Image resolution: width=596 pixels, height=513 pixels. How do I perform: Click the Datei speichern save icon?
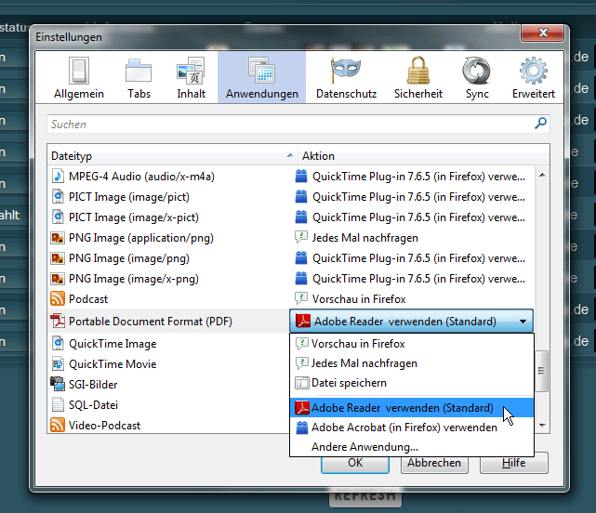coord(302,383)
